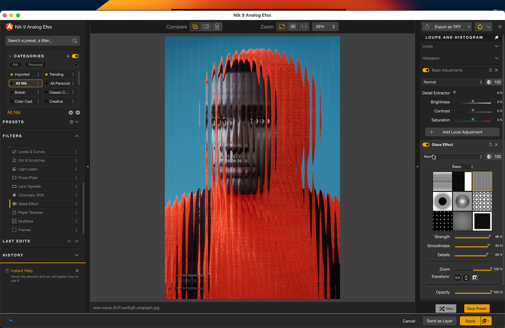The image size is (505, 328).
Task: Select the Personal category tab
Action: [35, 65]
